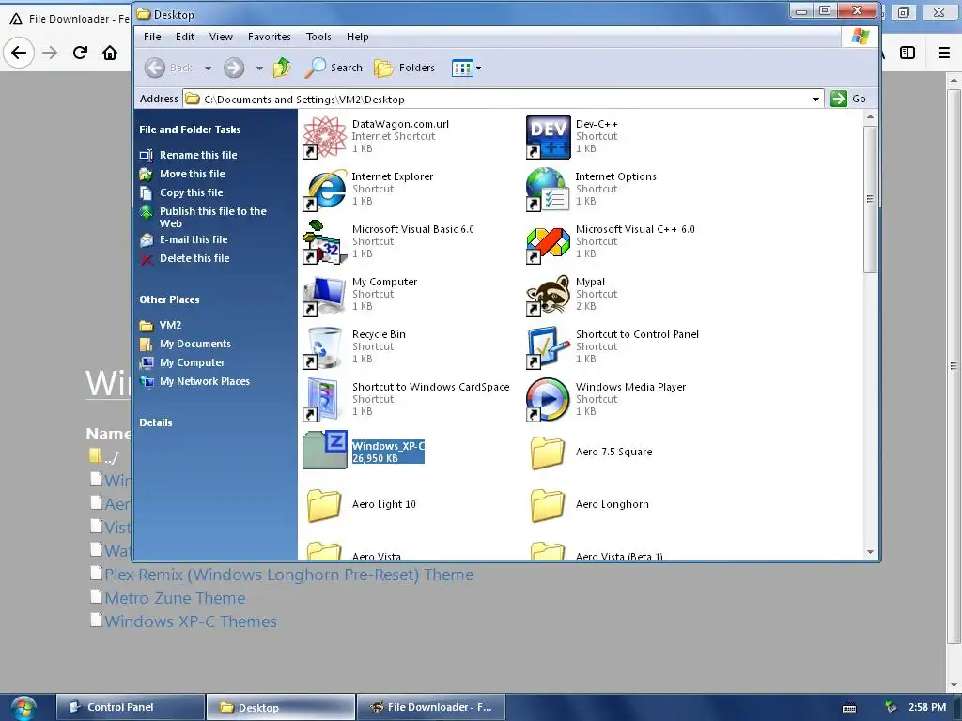The image size is (962, 721).
Task: Click Rename this file task
Action: 198,155
